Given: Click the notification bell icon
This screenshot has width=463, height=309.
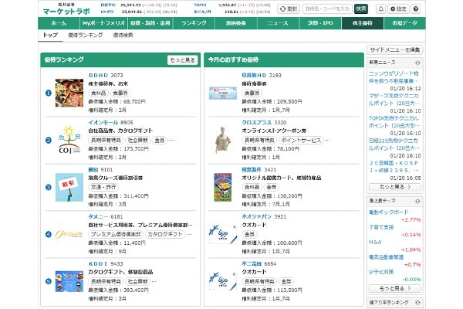Looking at the screenshot, I should [381, 8].
